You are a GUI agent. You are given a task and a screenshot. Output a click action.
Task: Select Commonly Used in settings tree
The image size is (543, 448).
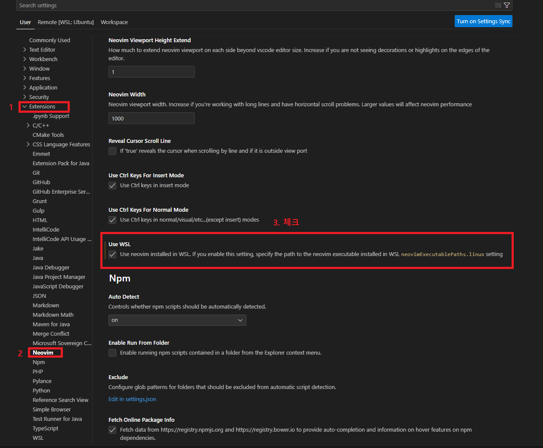pos(50,40)
